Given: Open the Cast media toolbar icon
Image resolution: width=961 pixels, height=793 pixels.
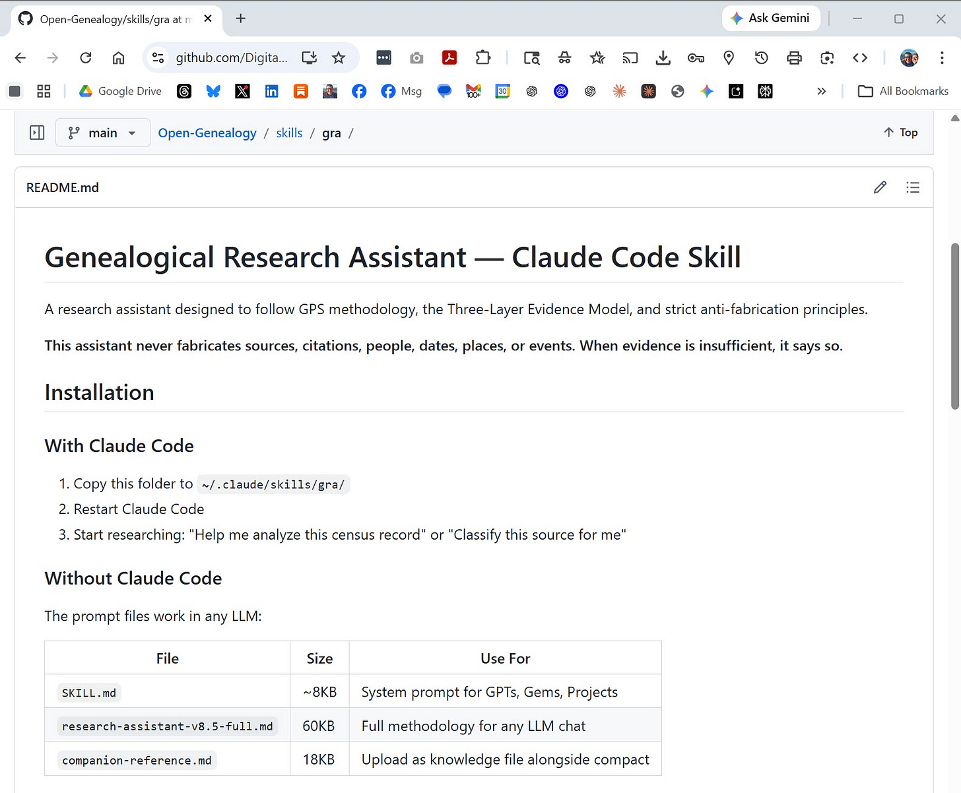Looking at the screenshot, I should [x=630, y=58].
